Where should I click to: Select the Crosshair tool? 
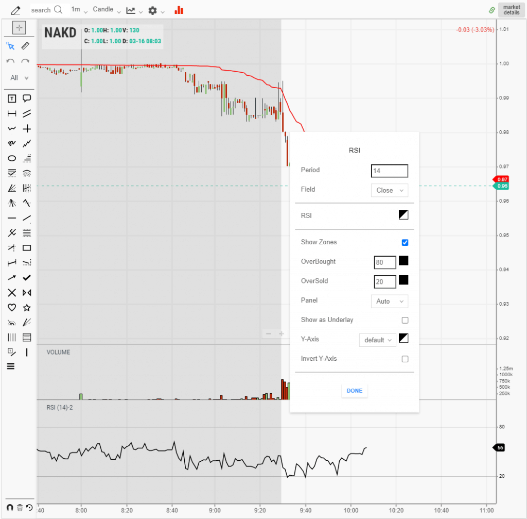click(27, 129)
